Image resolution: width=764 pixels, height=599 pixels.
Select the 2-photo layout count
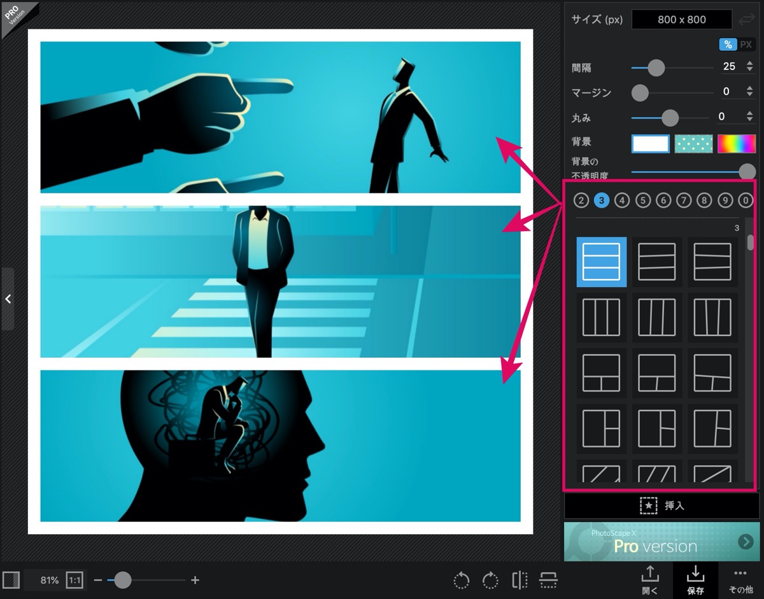581,201
